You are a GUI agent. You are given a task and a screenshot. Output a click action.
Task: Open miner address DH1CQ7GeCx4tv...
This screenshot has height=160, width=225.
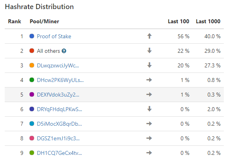(x=59, y=153)
